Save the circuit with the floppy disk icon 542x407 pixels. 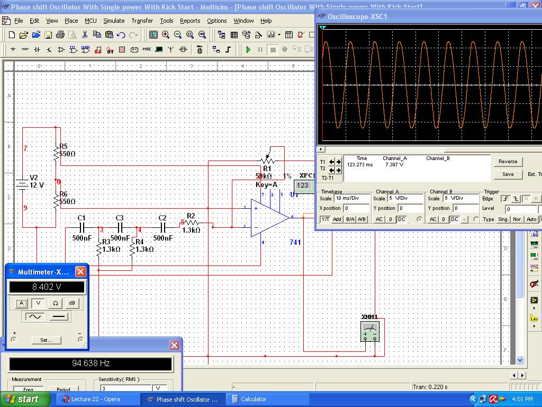point(48,34)
